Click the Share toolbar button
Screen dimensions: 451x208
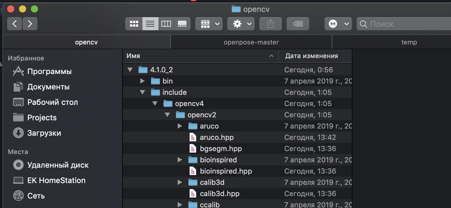(x=271, y=24)
